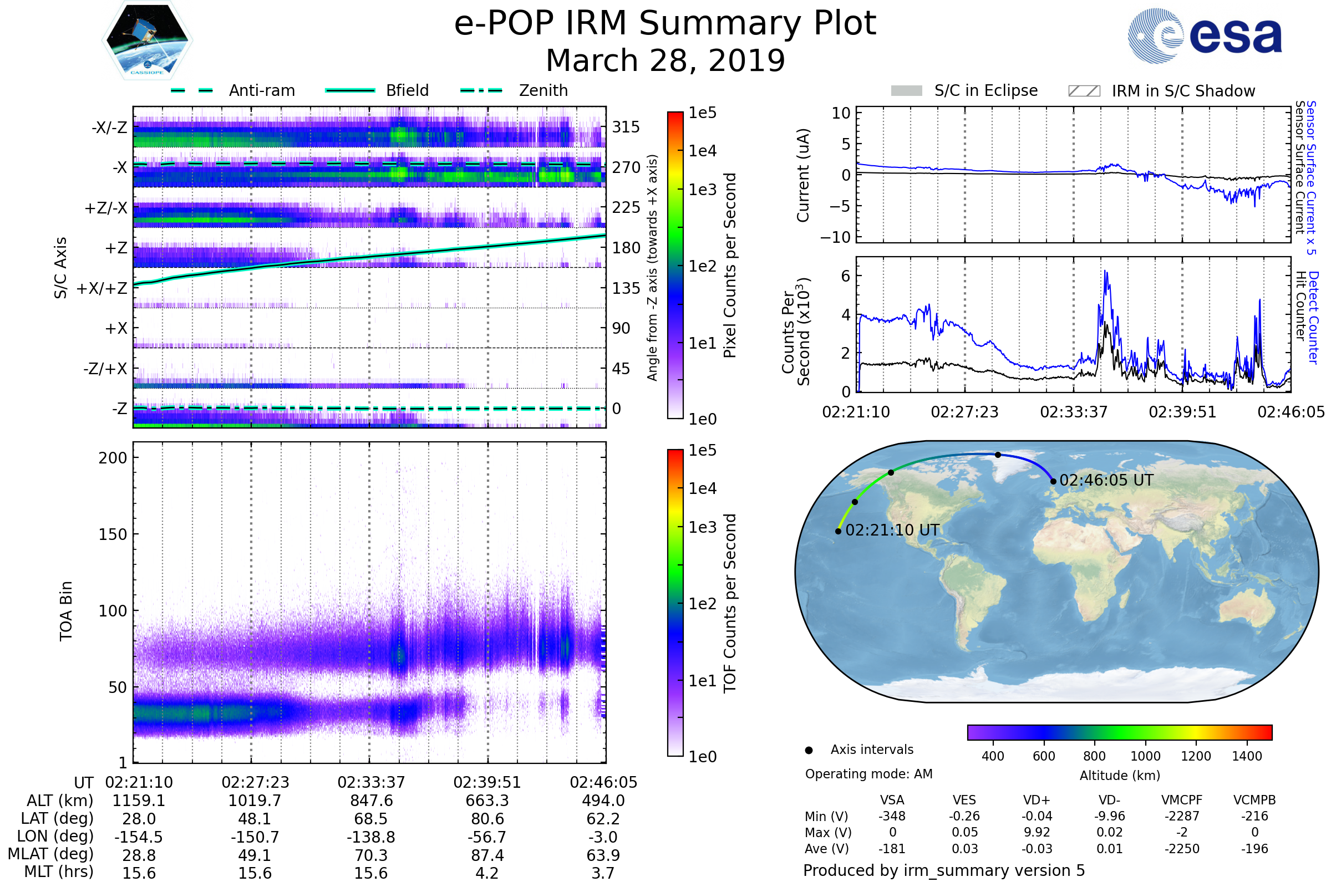
Task: Click the 02:46:05 UT orbit endpoint on map
Action: [x=1053, y=481]
